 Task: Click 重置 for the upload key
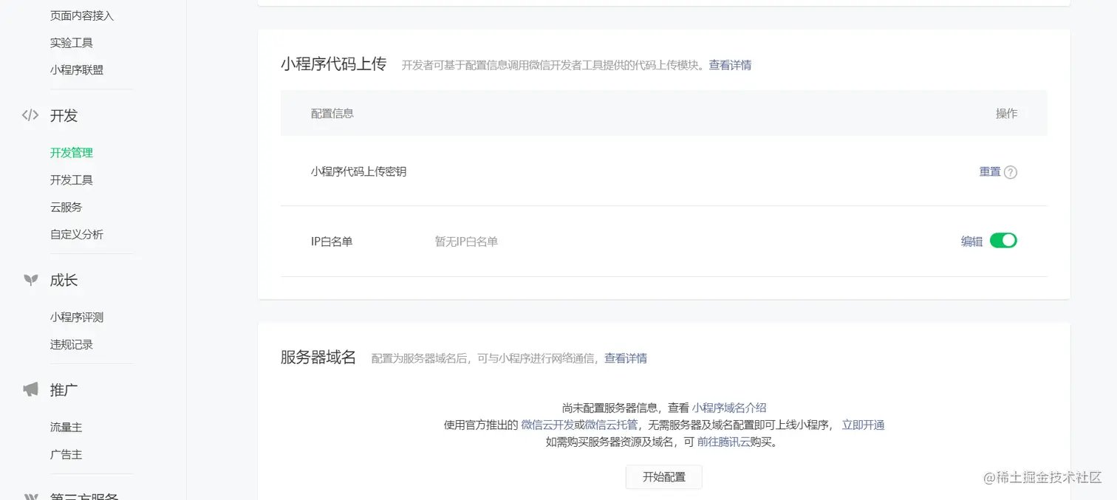(x=990, y=171)
